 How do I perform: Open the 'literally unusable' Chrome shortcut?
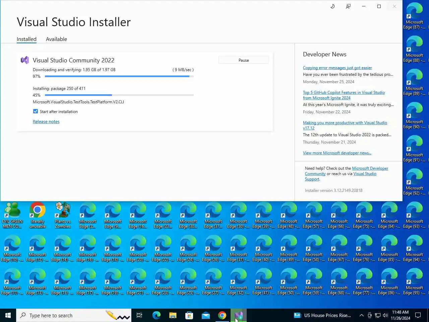pos(38,216)
